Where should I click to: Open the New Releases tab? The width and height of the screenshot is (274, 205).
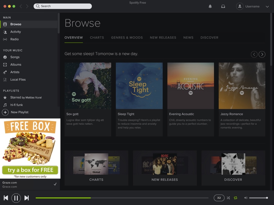(x=163, y=38)
